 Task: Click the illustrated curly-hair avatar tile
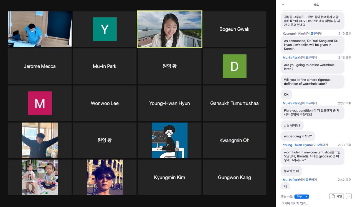pyautogui.click(x=169, y=140)
